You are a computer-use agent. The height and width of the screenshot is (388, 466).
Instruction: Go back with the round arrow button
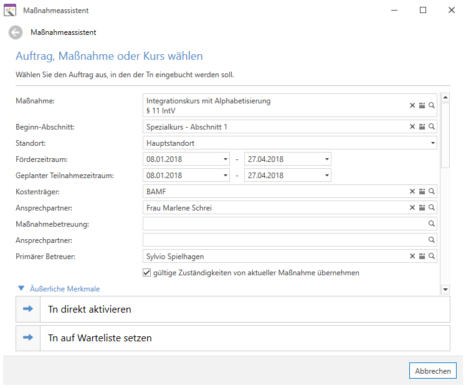[16, 32]
